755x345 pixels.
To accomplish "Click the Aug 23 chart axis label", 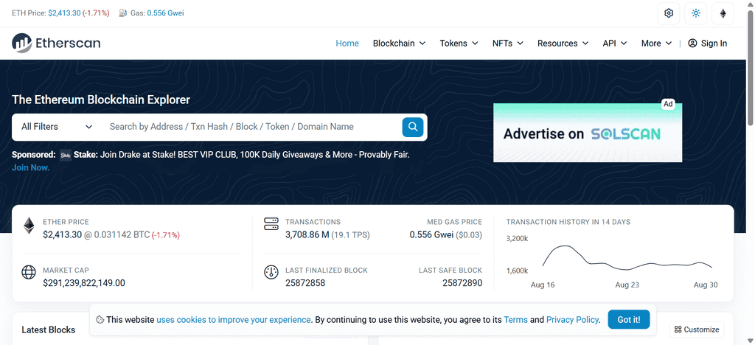I will (627, 285).
